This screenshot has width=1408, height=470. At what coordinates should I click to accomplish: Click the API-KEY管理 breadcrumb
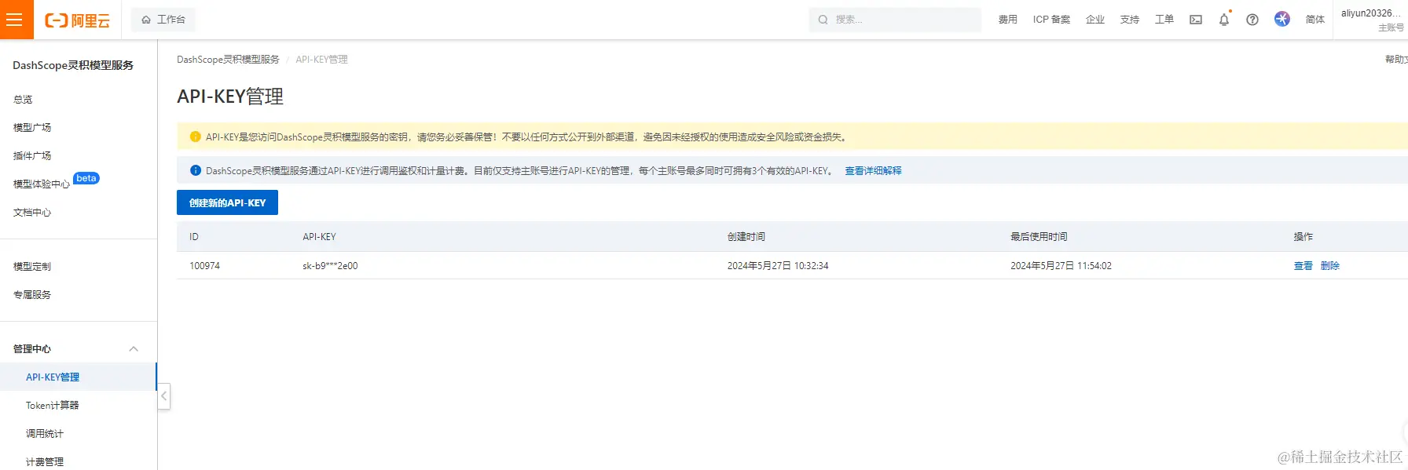(x=321, y=60)
